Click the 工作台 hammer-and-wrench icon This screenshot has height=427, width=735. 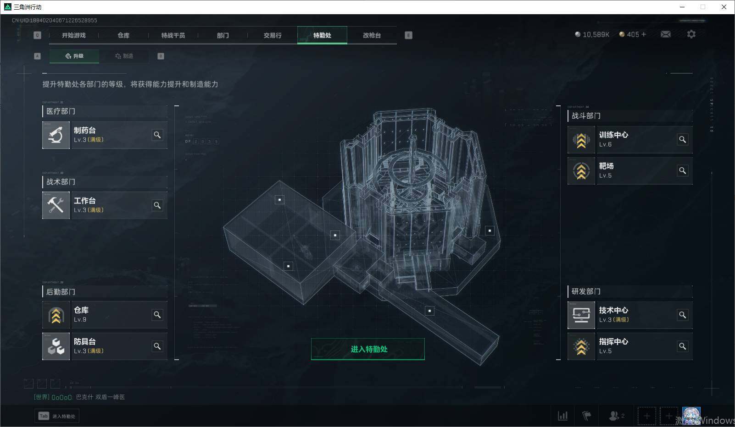click(56, 205)
